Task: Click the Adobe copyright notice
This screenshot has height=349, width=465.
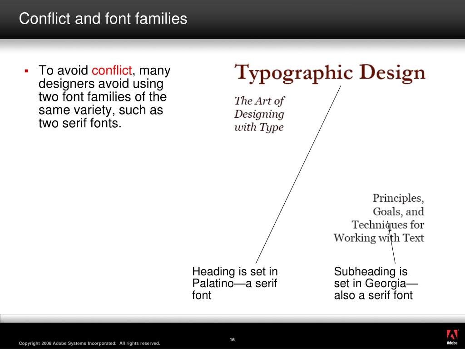Action: click(89, 343)
